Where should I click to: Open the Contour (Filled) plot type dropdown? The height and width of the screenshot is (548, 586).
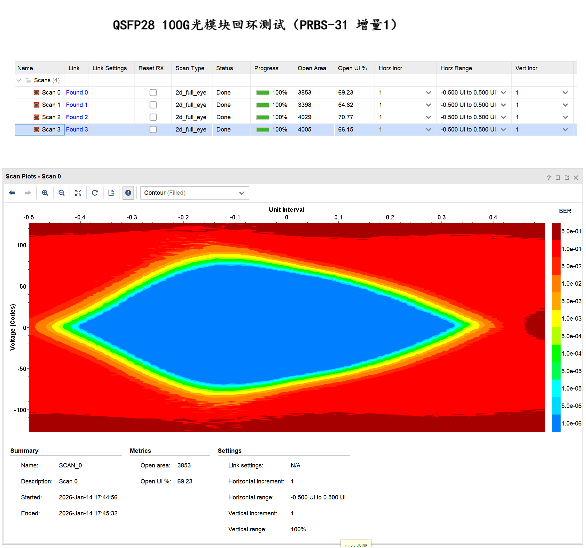[195, 193]
